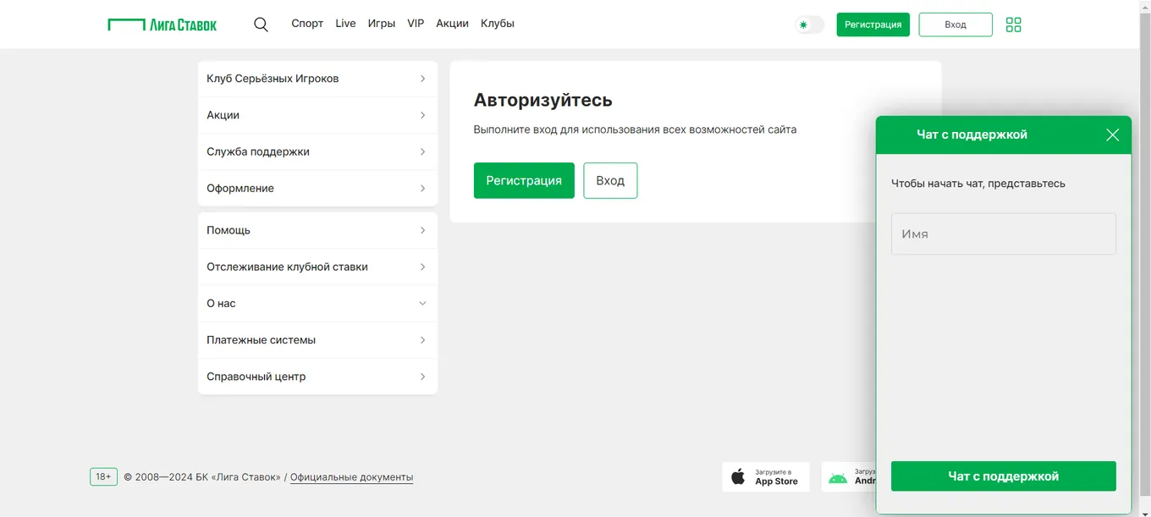Image resolution: width=1151 pixels, height=517 pixels.
Task: Click green Чат с поддержкой button
Action: (x=1003, y=476)
